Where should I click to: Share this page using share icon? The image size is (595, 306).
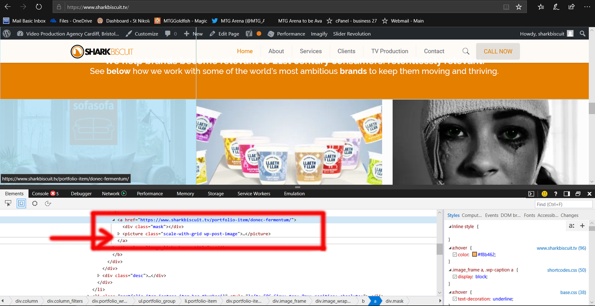pos(572,7)
